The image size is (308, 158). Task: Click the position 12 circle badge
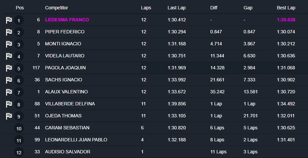(x=19, y=153)
